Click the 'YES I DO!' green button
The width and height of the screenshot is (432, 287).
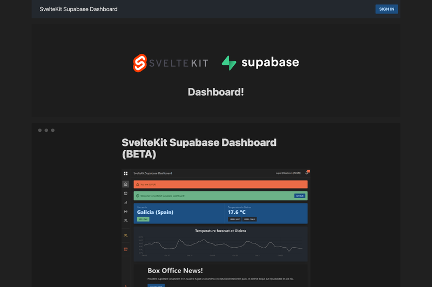pyautogui.click(x=143, y=219)
